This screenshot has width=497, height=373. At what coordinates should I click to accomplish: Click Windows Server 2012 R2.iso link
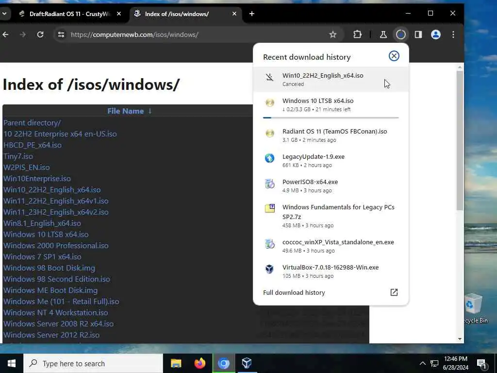click(x=51, y=335)
